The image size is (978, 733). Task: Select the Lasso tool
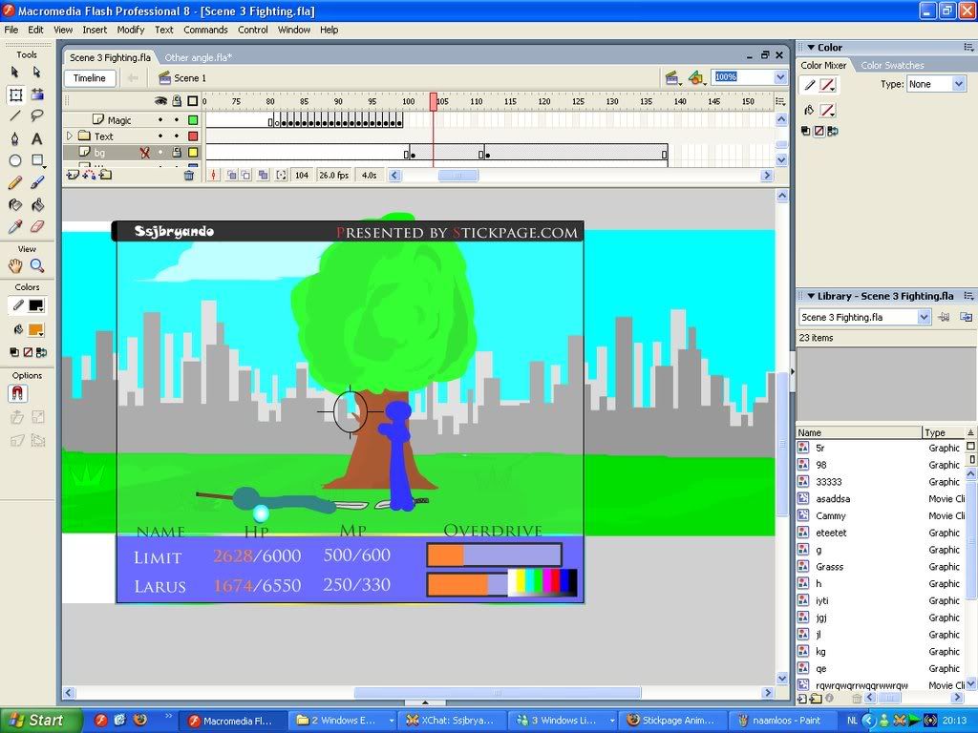click(37, 116)
